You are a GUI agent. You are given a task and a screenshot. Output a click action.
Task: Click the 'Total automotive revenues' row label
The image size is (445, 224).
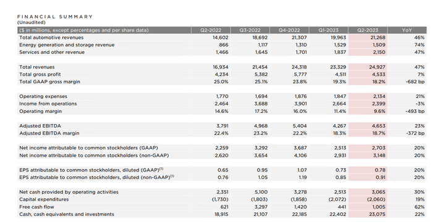point(51,38)
